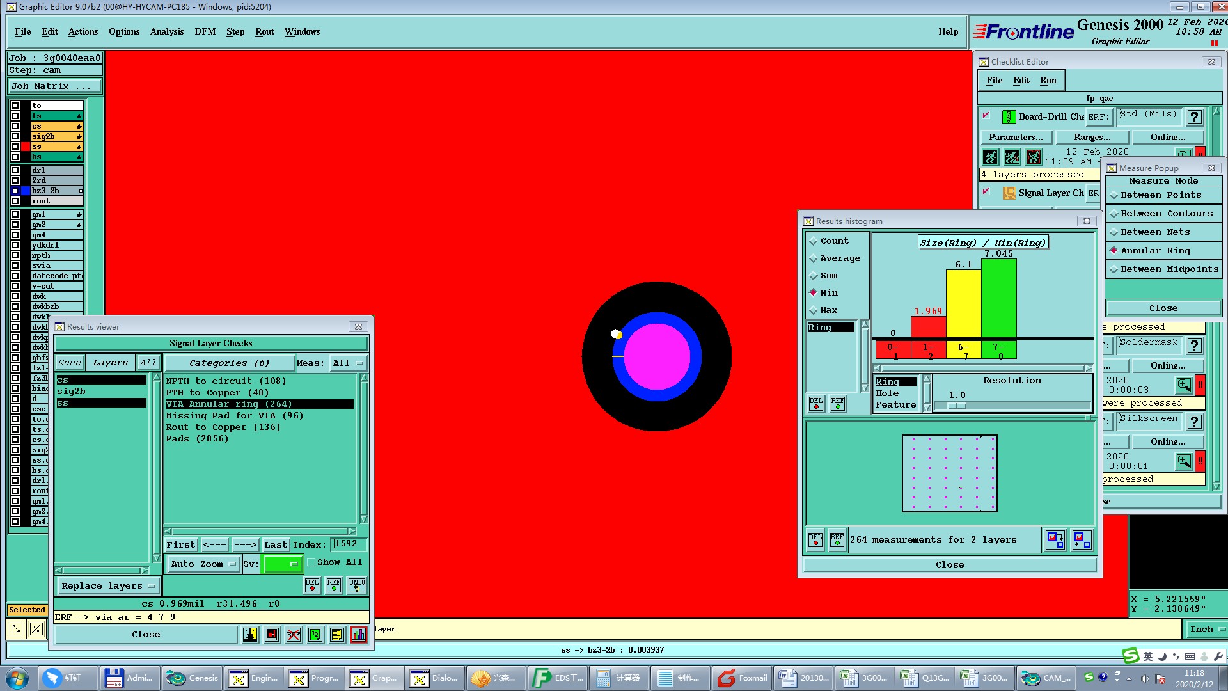Click green '12' numbering icon in Results viewer

pyautogui.click(x=315, y=635)
